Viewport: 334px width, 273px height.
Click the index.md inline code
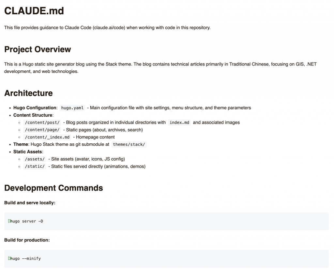(179, 122)
